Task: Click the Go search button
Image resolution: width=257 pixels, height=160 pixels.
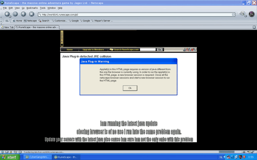Action: point(160,50)
